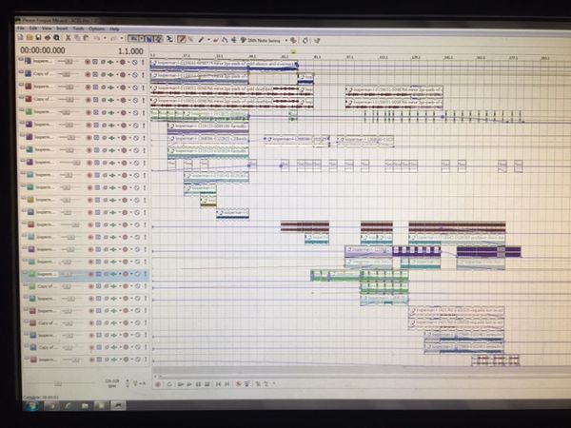
Task: Click the Windows Start button
Action: tap(33, 405)
